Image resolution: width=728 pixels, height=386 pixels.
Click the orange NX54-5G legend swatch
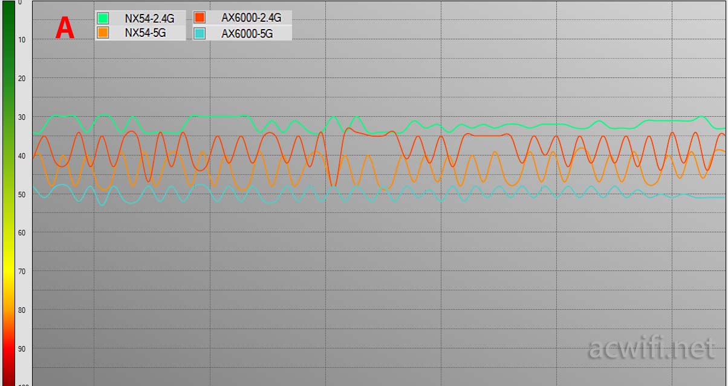(103, 33)
